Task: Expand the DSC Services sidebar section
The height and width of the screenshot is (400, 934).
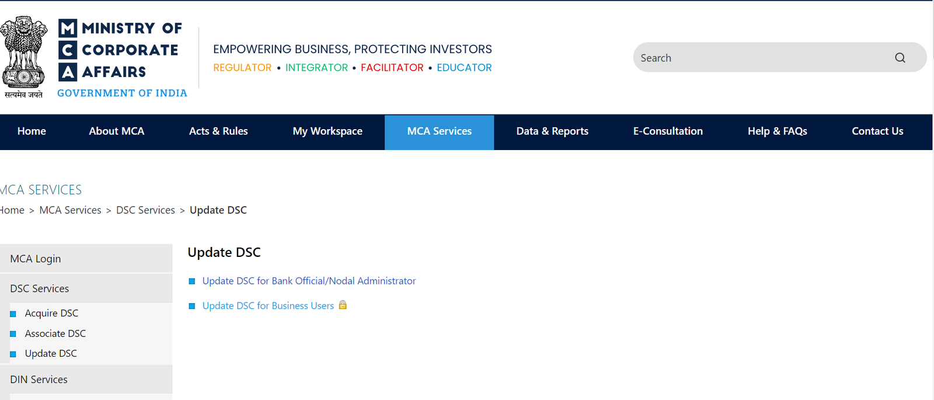Action: [x=86, y=288]
